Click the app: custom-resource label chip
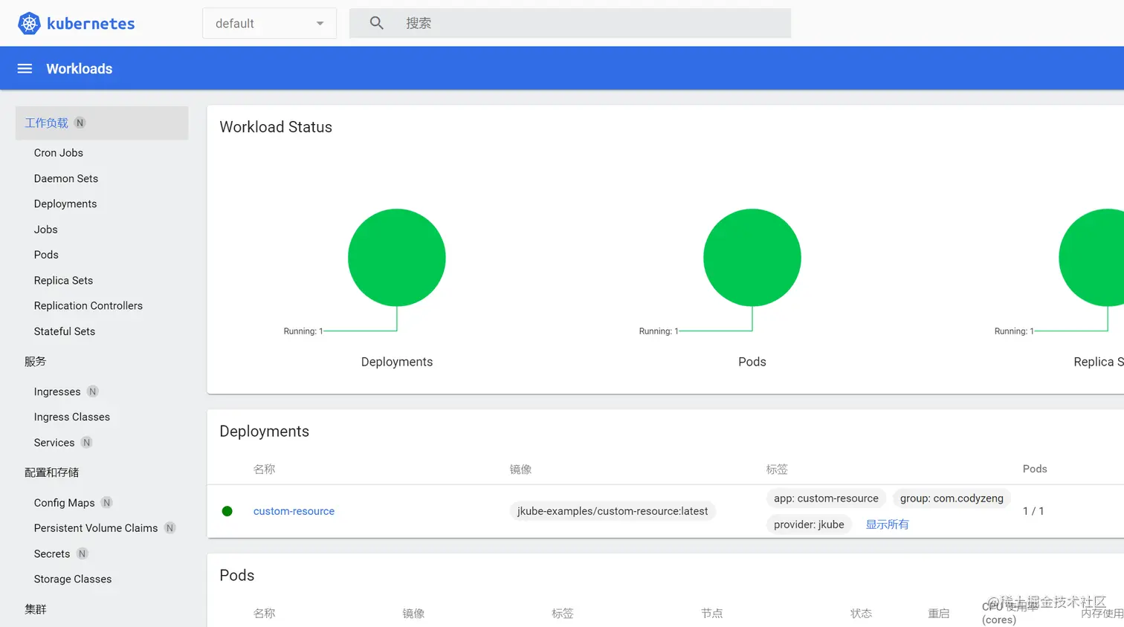Viewport: 1124px width, 627px height. 826,498
